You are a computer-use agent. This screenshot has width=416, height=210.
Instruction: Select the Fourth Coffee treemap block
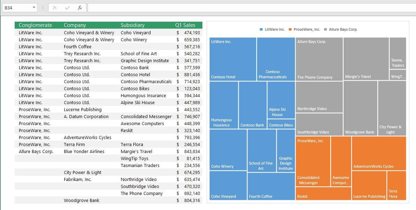pyautogui.click(x=271, y=186)
